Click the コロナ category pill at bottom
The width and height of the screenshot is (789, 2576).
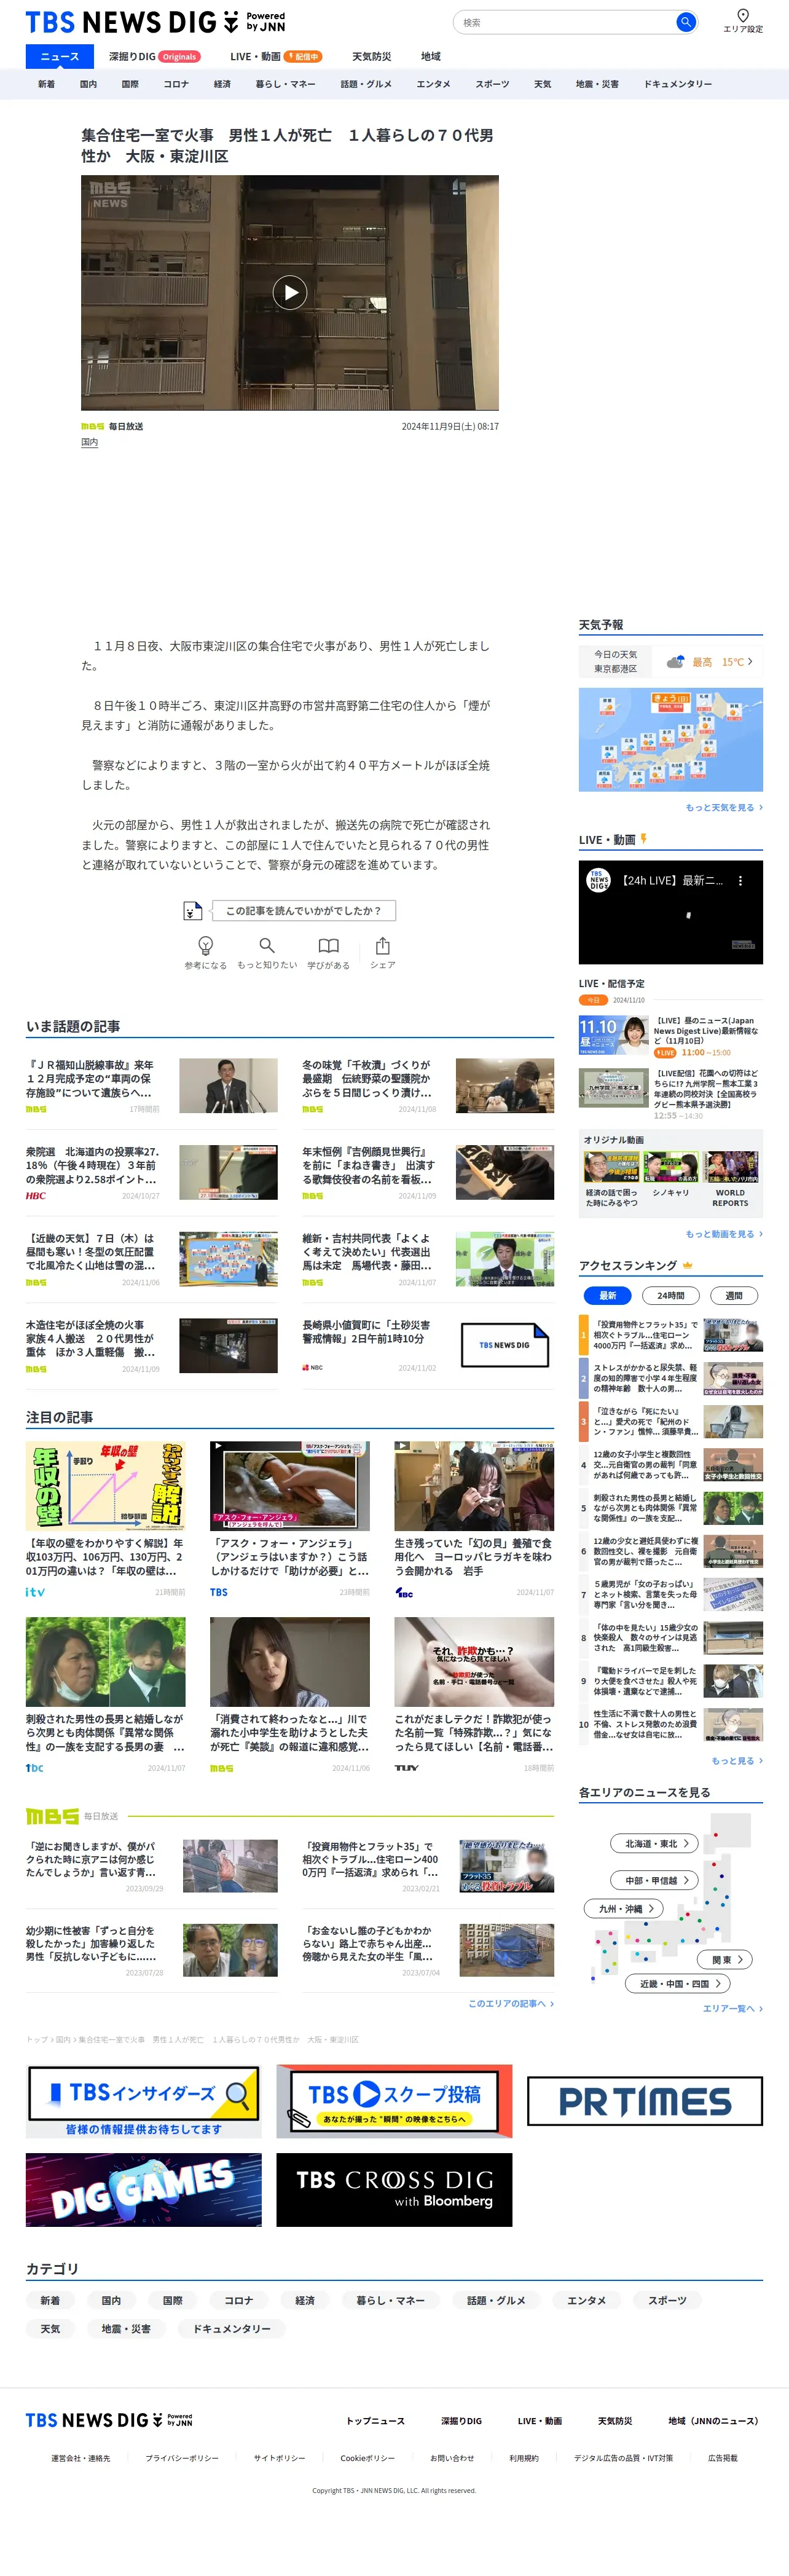(x=238, y=2300)
